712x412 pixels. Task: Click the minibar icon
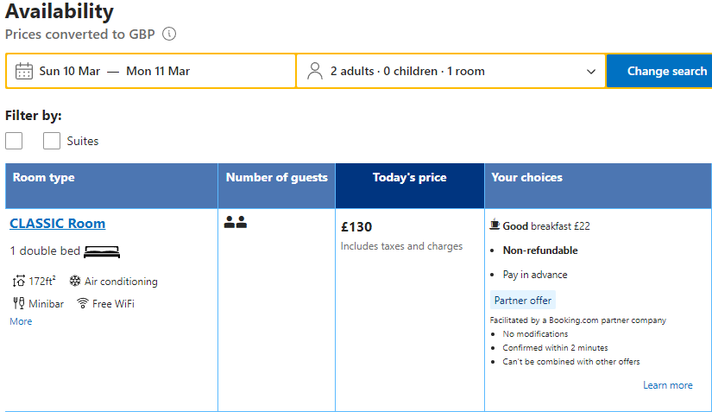pos(19,303)
